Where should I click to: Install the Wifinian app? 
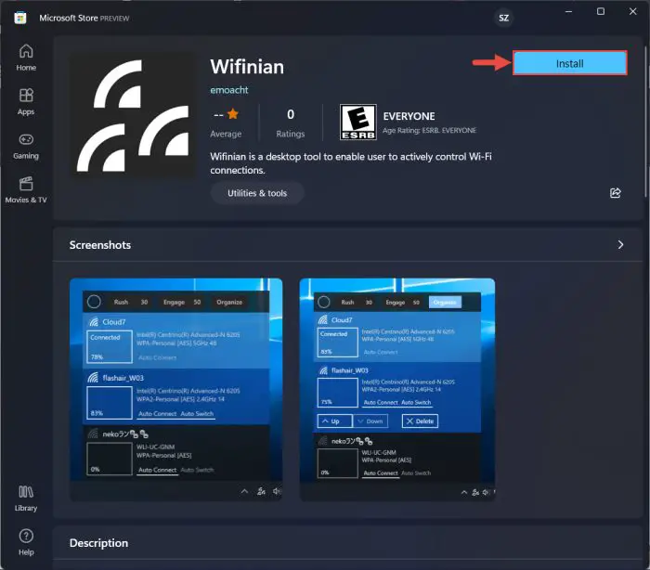pyautogui.click(x=569, y=63)
